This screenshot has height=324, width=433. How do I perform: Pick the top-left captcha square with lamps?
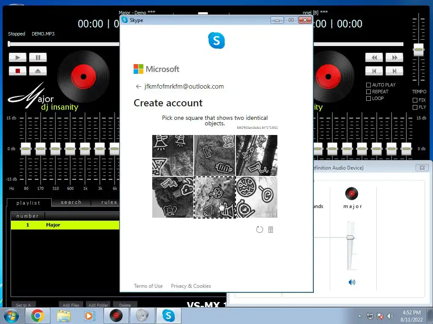coord(173,155)
